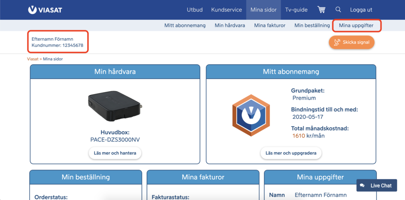Image resolution: width=405 pixels, height=200 pixels.
Task: Click the Live Chat speech bubble icon
Action: pyautogui.click(x=362, y=185)
